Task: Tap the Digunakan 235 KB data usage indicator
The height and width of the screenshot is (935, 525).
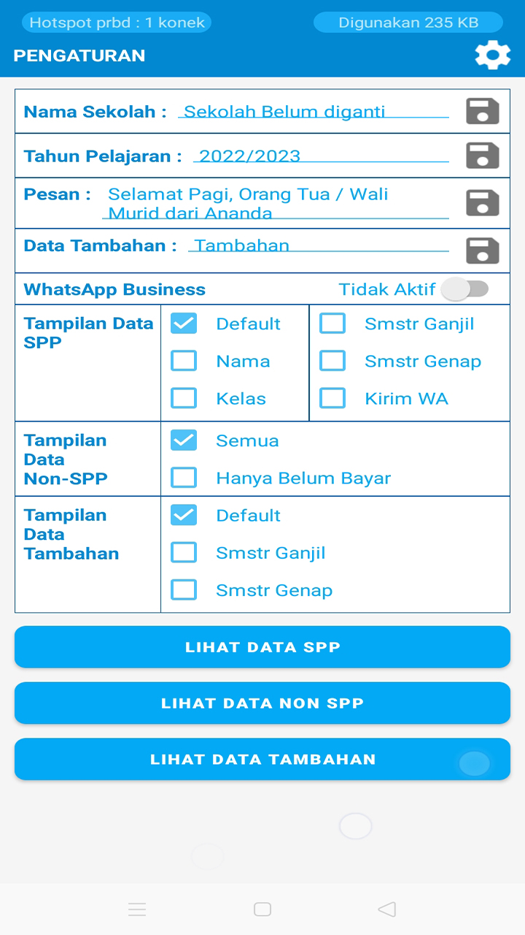Action: (x=408, y=22)
